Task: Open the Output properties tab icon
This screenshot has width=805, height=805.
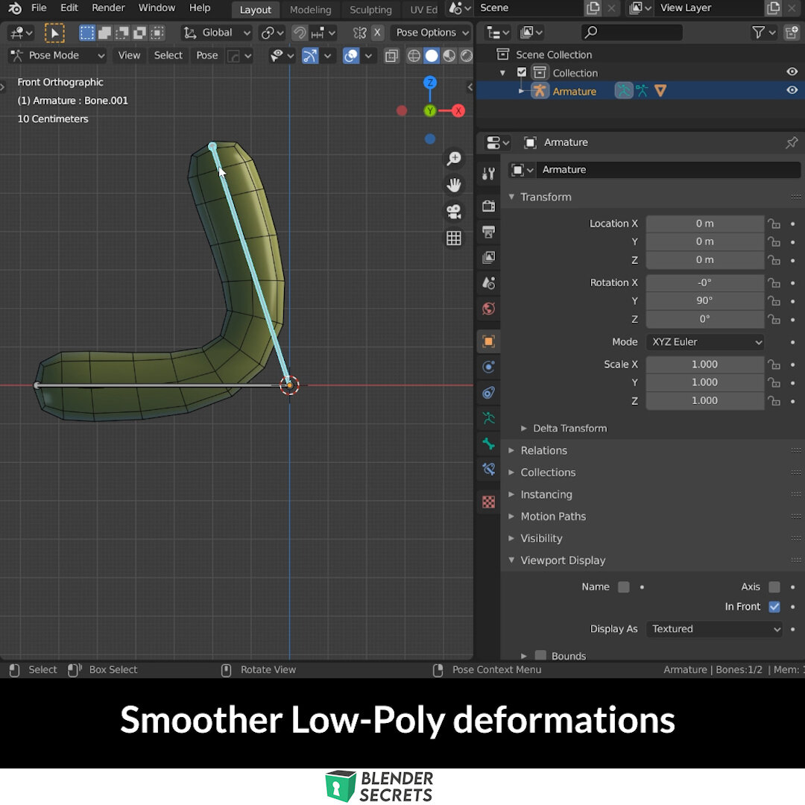Action: click(489, 232)
